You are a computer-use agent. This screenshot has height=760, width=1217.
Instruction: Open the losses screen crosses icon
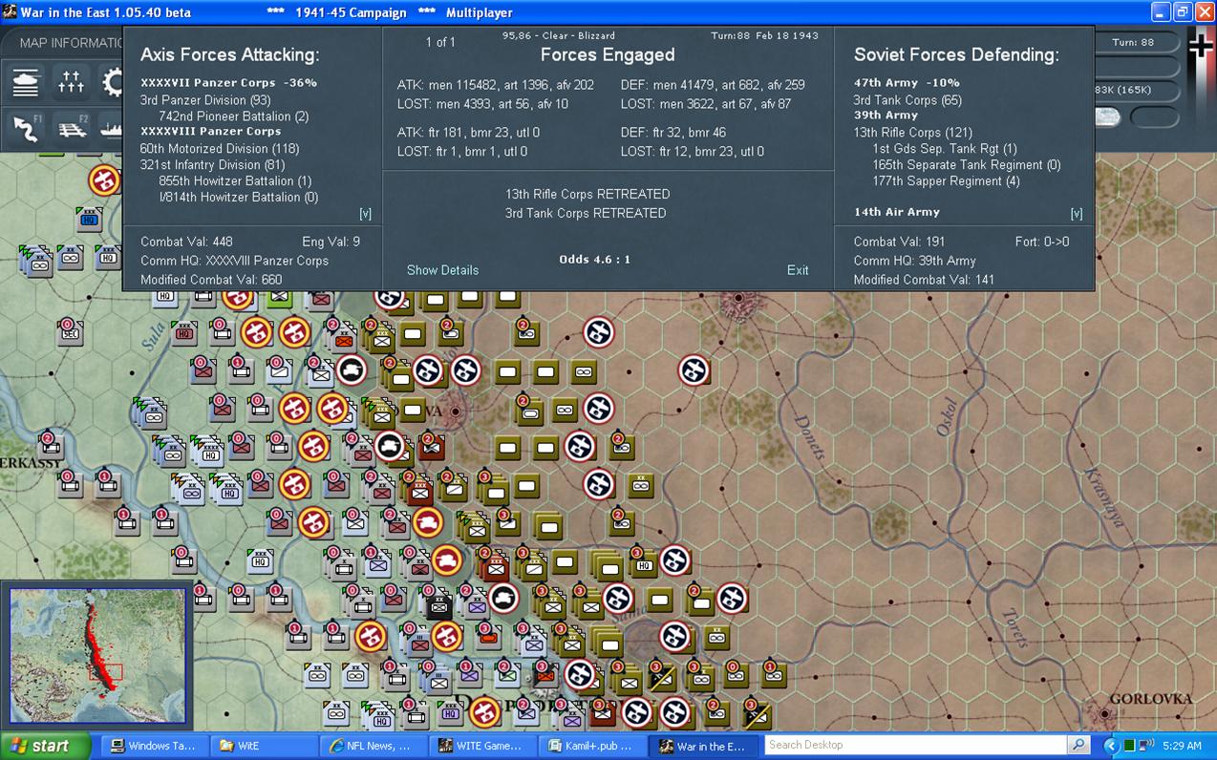point(72,83)
